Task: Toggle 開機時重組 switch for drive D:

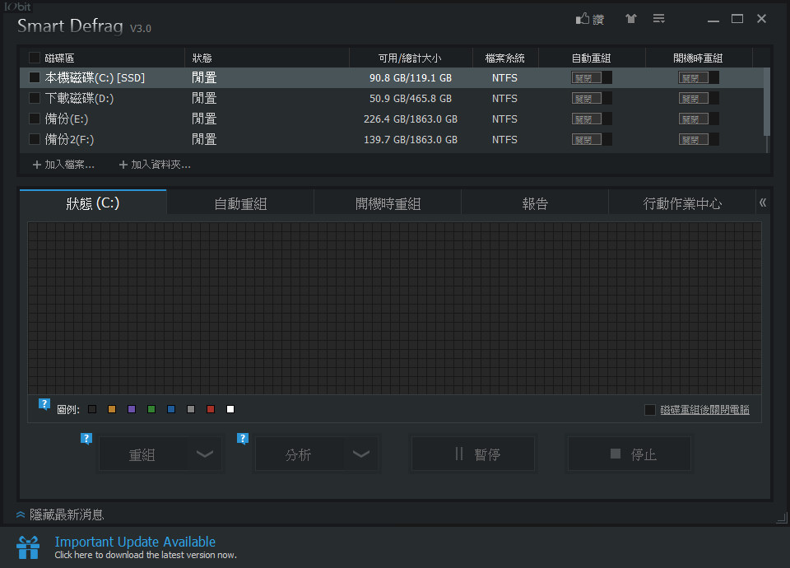Action: [x=699, y=98]
